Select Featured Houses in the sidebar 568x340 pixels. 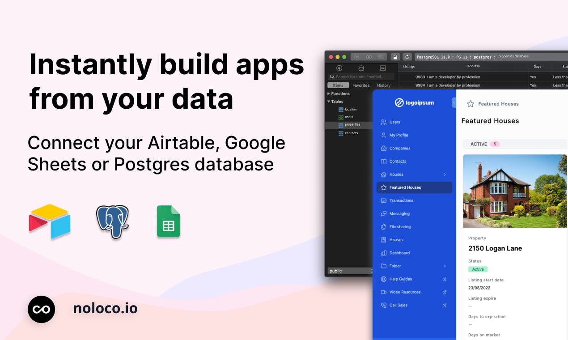click(x=414, y=187)
